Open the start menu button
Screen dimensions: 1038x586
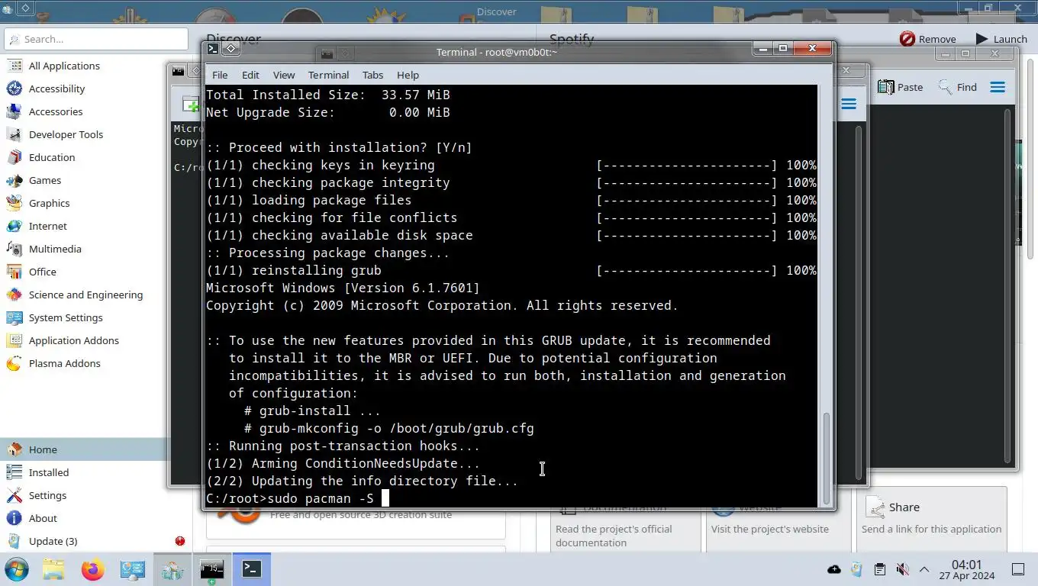tap(16, 569)
